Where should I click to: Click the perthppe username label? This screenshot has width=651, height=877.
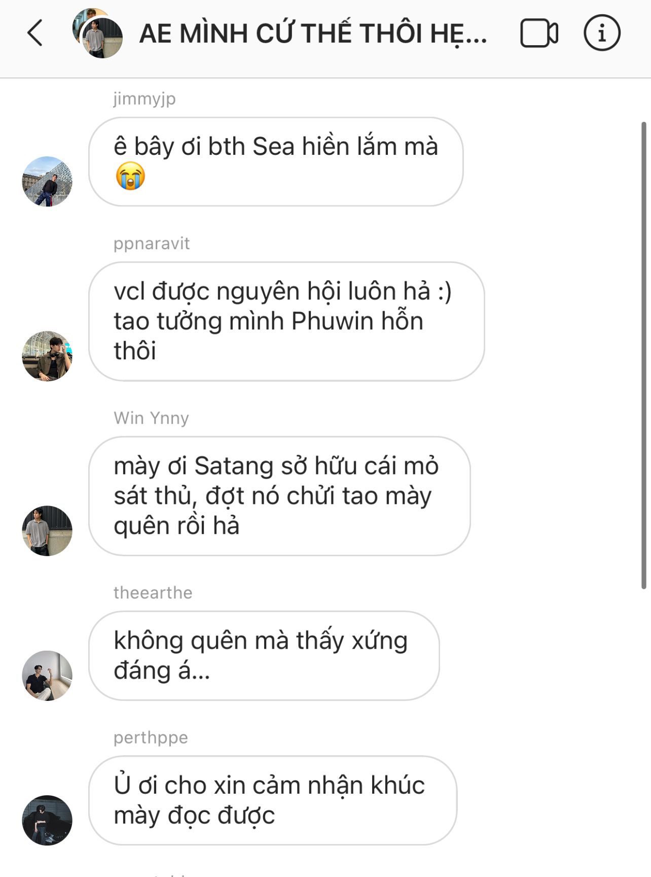151,737
